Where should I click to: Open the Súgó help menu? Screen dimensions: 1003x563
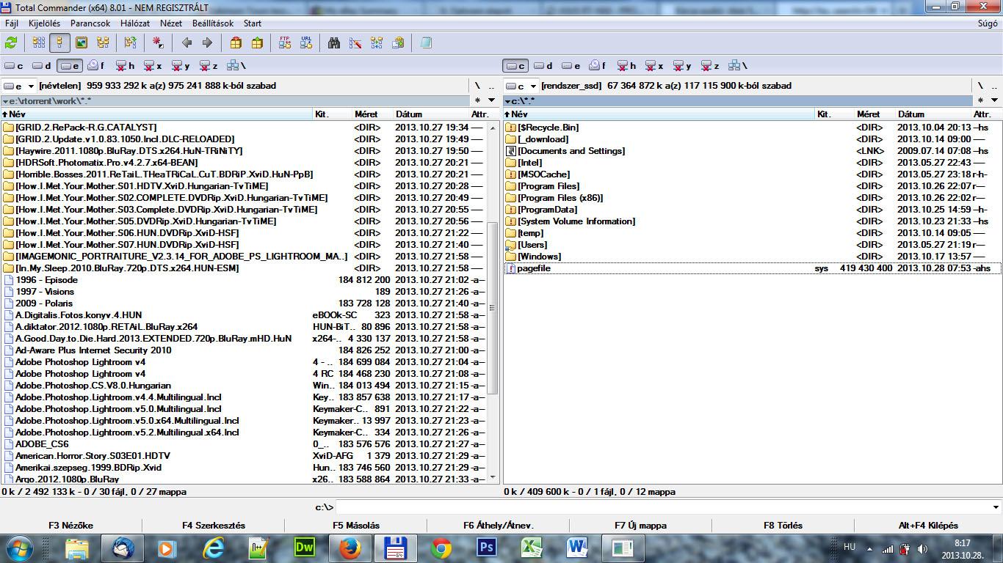click(988, 23)
